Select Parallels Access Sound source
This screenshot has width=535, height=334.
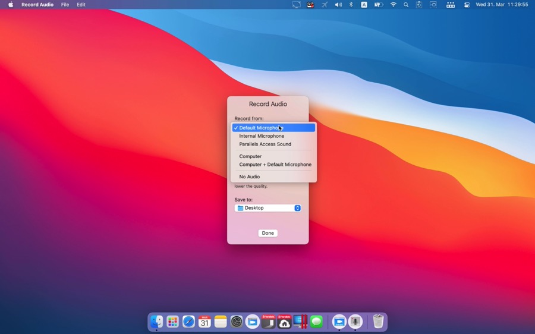tap(265, 144)
